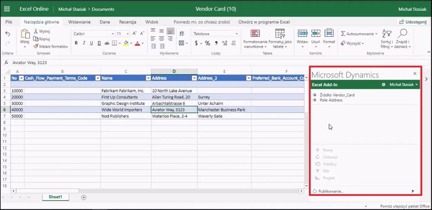This screenshot has width=432, height=210.
Task: Click Usuń delete cells icon
Action: coord(316,33)
